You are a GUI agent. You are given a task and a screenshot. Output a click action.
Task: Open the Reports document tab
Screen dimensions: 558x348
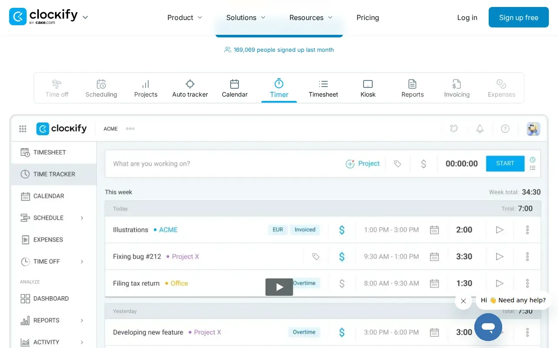(x=412, y=88)
